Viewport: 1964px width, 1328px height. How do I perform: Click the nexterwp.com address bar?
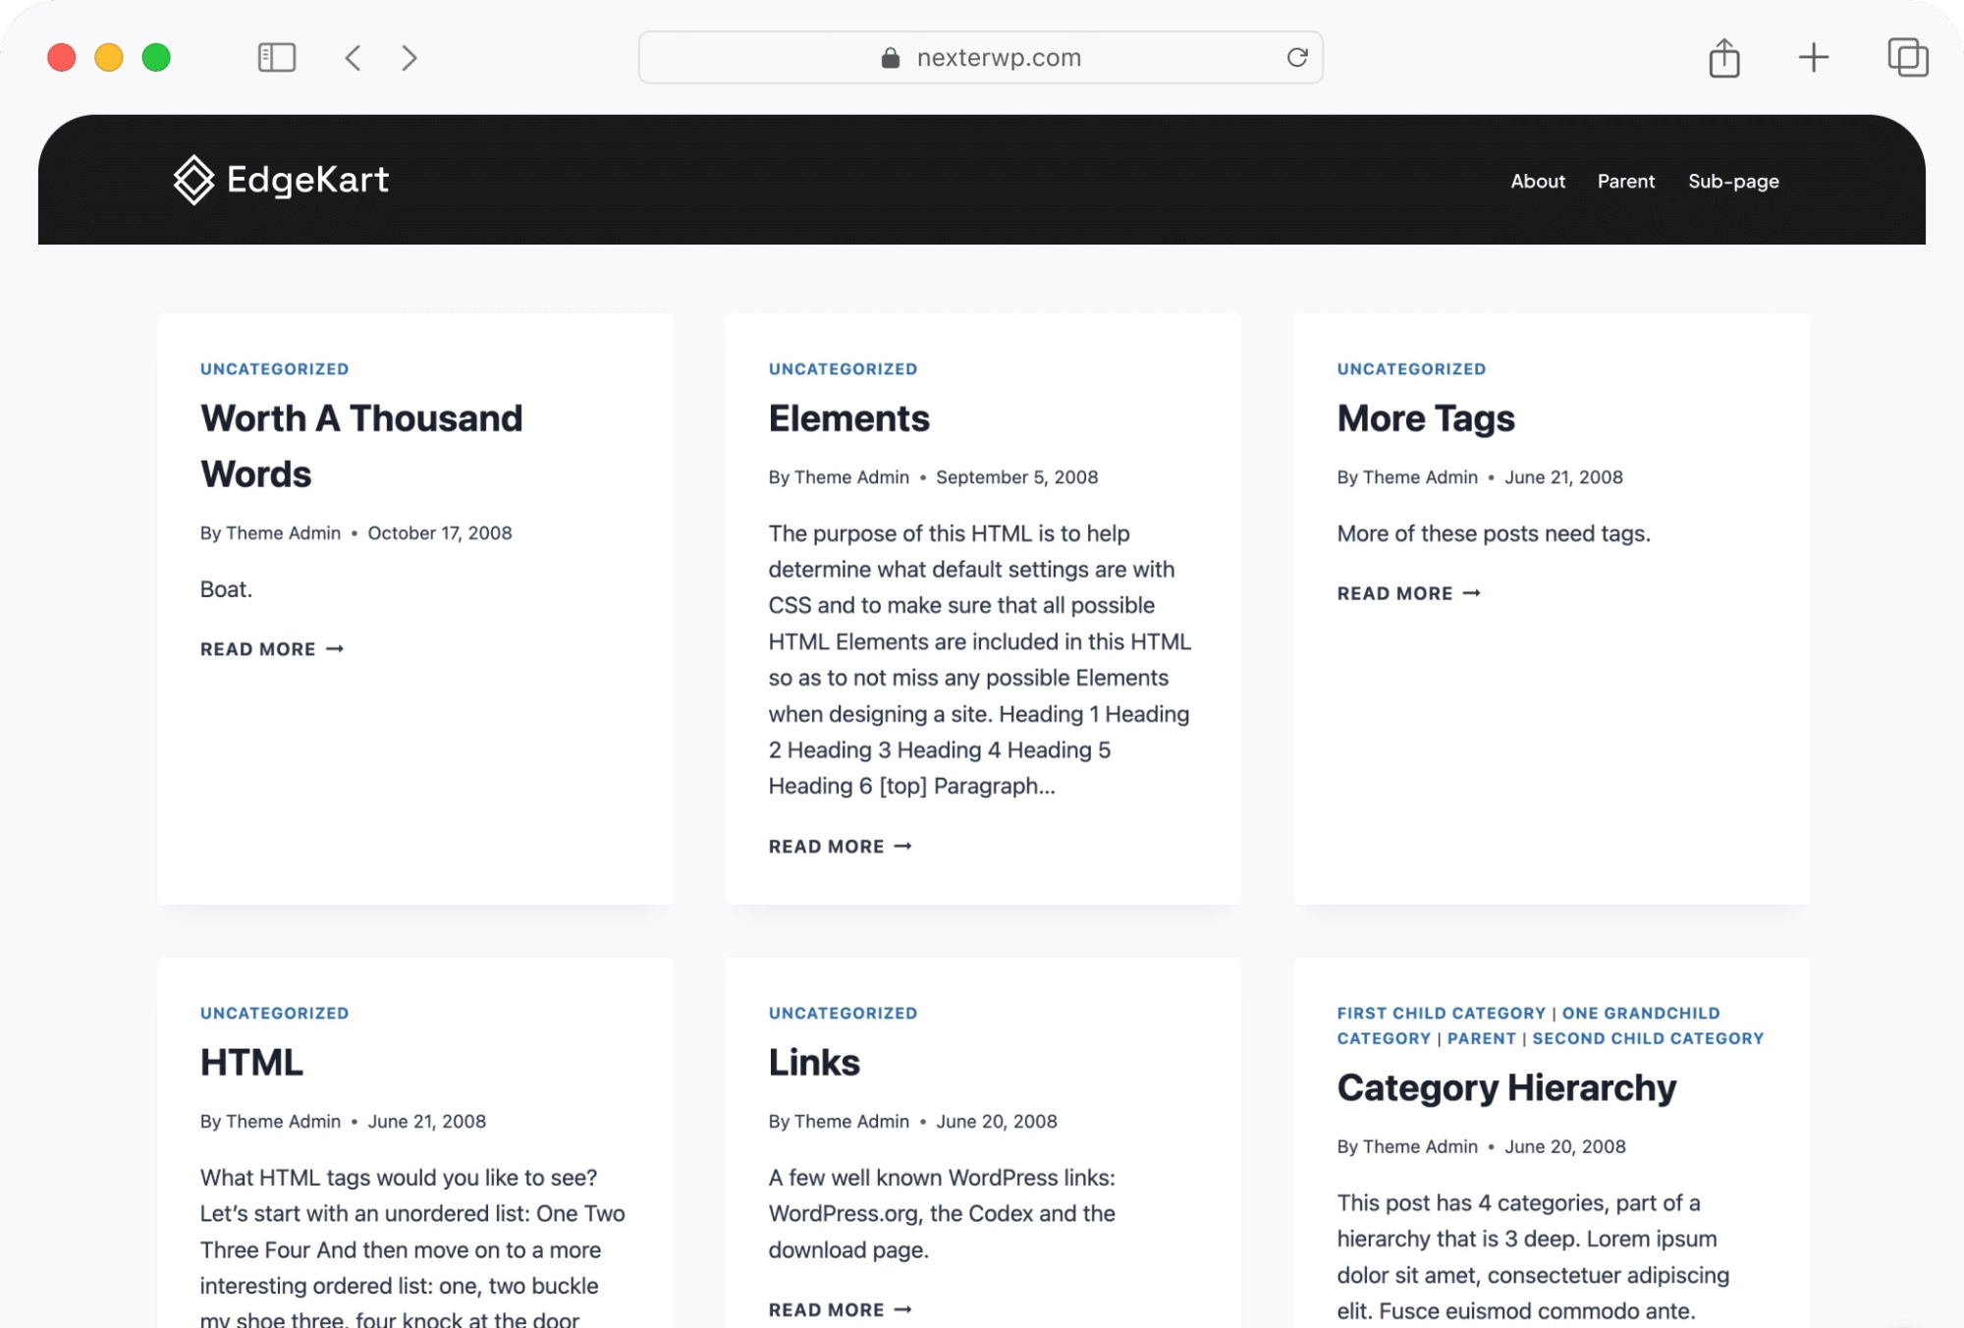tap(982, 57)
